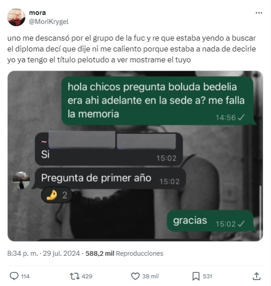The height and width of the screenshot is (286, 271).
Task: Click the pinched fingers emoji reaction
Action: click(x=56, y=195)
